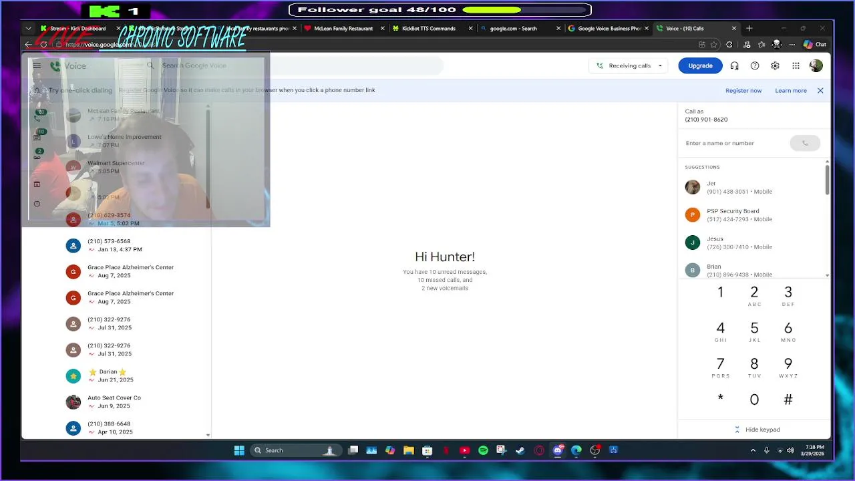Open the headset audio settings icon
Viewport: 855px width, 481px height.
[x=734, y=65]
